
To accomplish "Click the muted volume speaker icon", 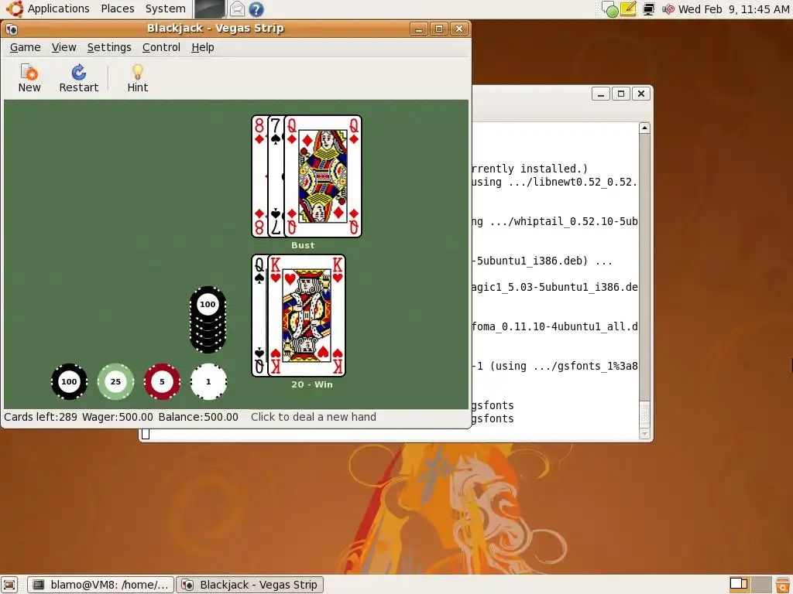I will [668, 9].
